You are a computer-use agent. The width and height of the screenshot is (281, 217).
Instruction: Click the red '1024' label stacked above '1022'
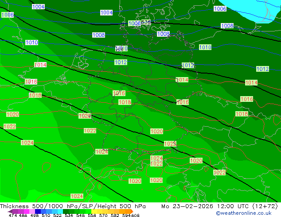pyautogui.click(x=156, y=158)
